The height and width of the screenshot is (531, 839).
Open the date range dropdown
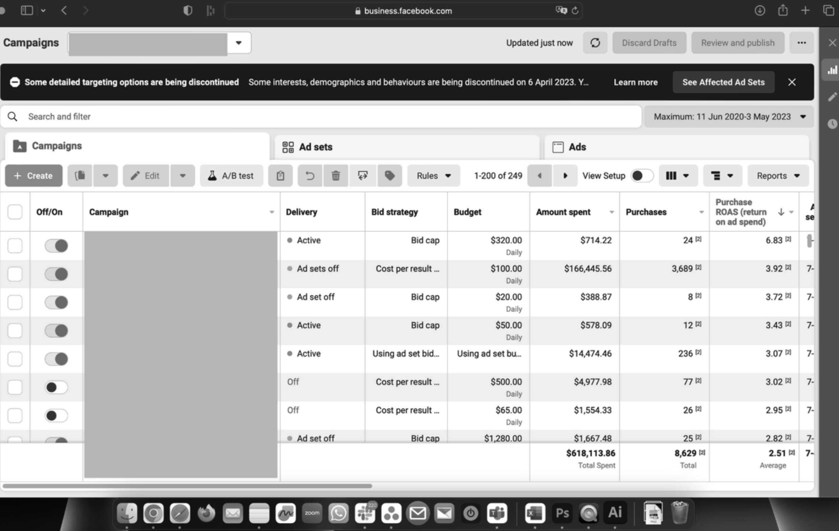tap(729, 117)
